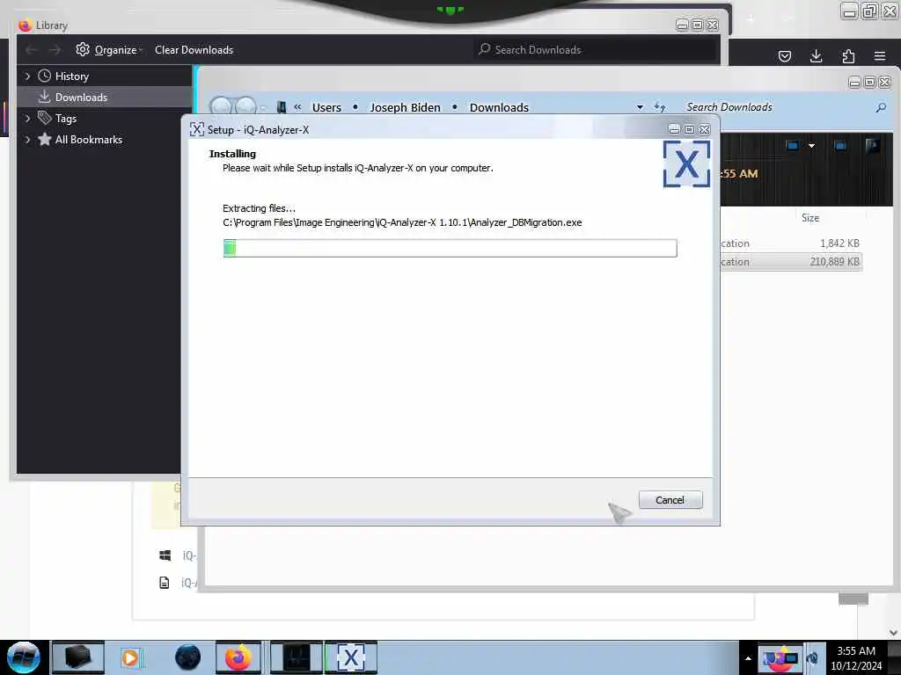This screenshot has width=901, height=675.
Task: Open Explorer view options dropdown arrow
Action: point(811,146)
